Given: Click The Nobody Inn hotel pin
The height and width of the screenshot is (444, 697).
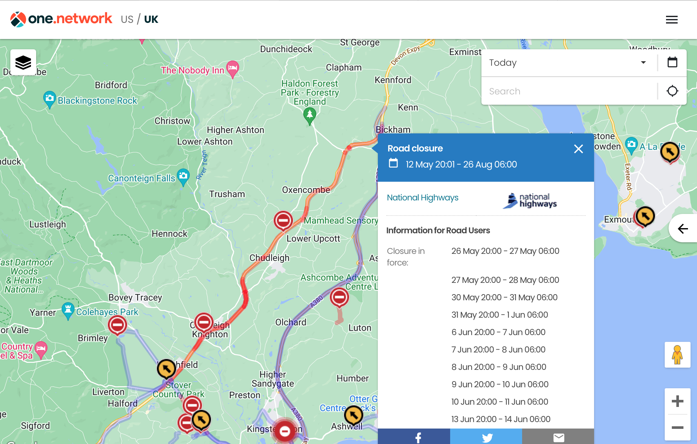Looking at the screenshot, I should (232, 69).
